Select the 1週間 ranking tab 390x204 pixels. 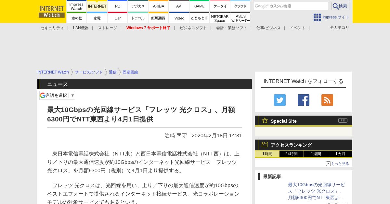tap(316, 154)
